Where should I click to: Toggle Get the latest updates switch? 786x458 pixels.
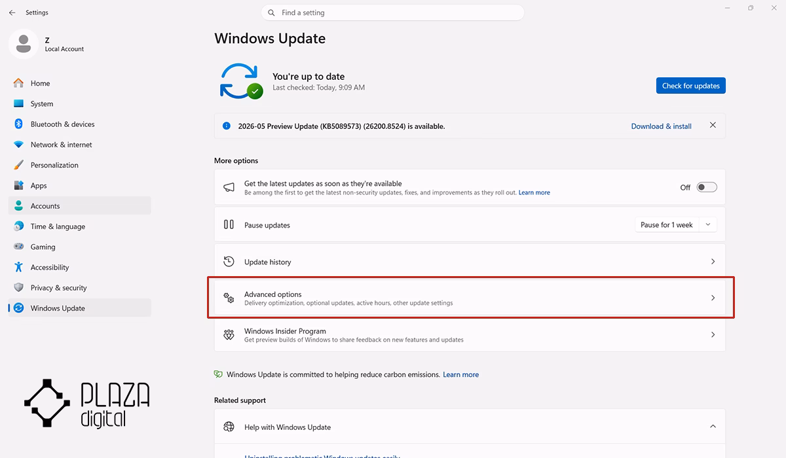(707, 187)
